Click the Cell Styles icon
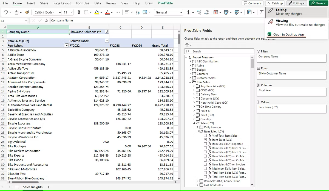This screenshot has height=191, width=329. [226, 12]
